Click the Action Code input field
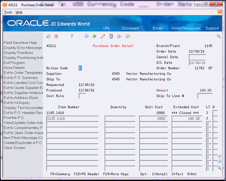This screenshot has height=181, width=226. (81, 68)
